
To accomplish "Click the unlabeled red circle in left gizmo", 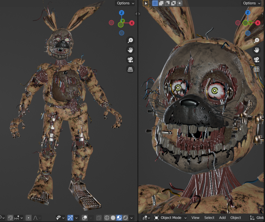I will (x=111, y=23).
